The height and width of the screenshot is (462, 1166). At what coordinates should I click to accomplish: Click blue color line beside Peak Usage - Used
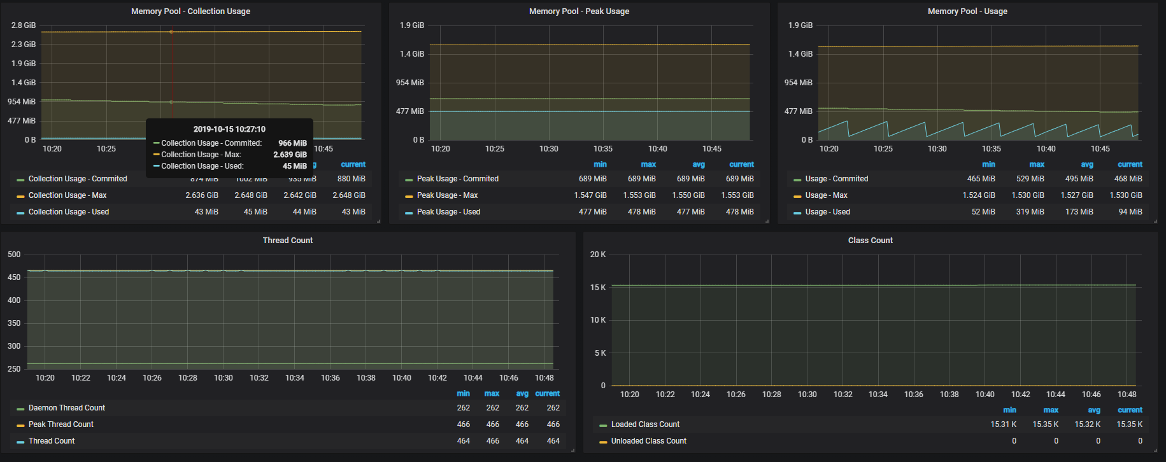(409, 213)
